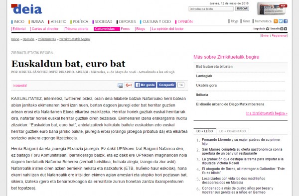This screenshot has width=299, height=196.
Task: Select the 'LO + LEÍDO' tab
Action: (205, 131)
